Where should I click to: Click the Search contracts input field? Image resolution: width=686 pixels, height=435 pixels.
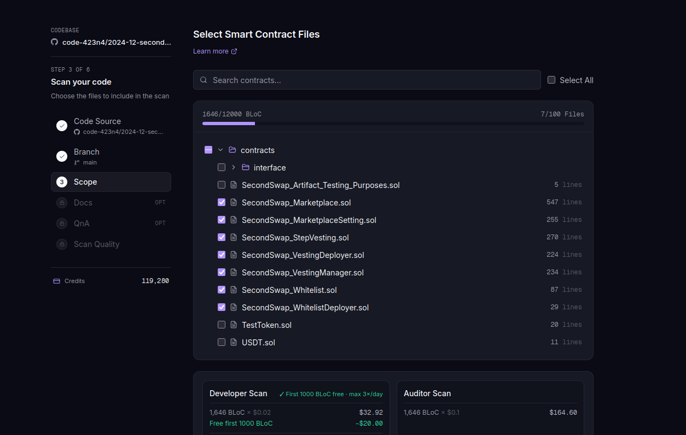367,80
